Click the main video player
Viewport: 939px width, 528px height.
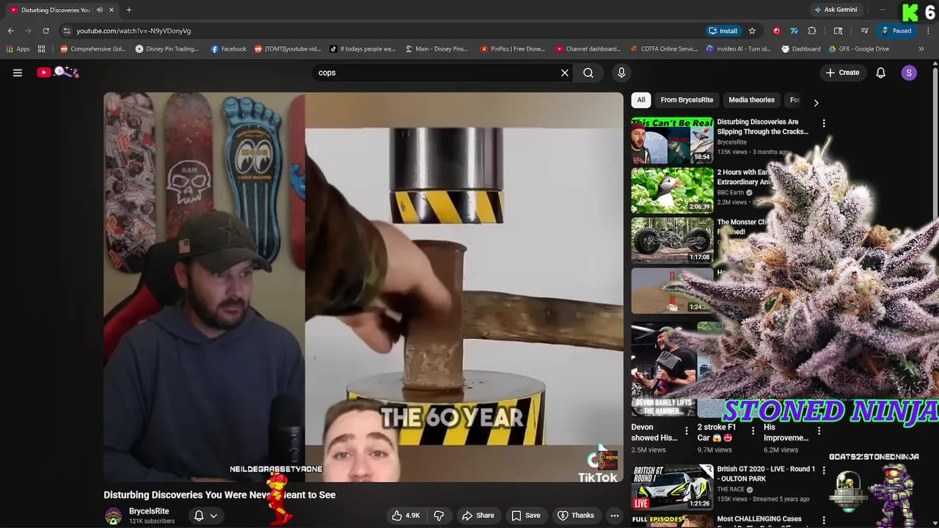tap(363, 287)
